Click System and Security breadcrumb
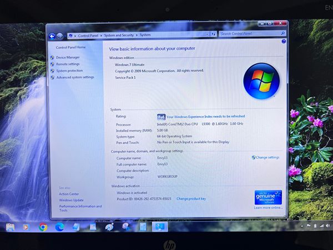 [x=119, y=35]
